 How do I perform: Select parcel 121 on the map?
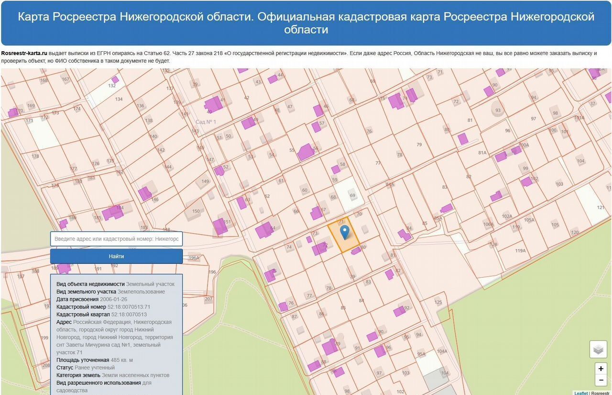tap(601, 208)
